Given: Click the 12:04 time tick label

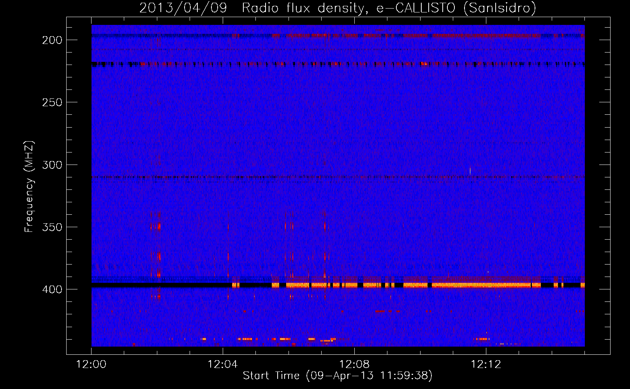Looking at the screenshot, I should (223, 364).
